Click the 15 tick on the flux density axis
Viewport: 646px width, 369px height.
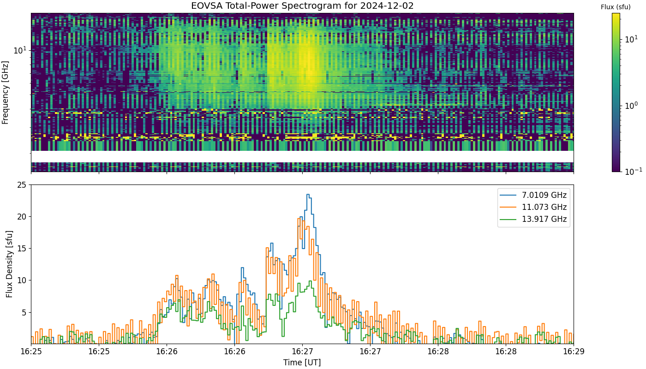click(23, 249)
